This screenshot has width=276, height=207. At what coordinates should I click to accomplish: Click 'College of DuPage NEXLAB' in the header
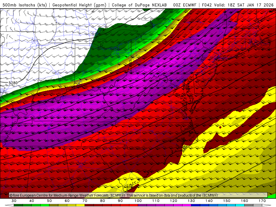(139, 5)
